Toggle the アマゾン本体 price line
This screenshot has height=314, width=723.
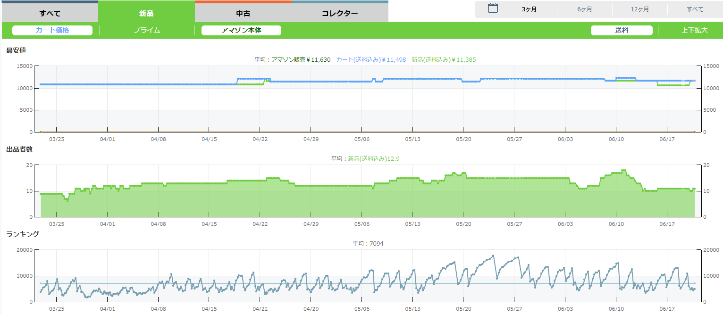pos(241,30)
